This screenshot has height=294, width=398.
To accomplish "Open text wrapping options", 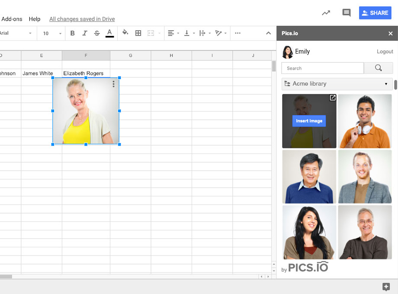I will point(205,33).
